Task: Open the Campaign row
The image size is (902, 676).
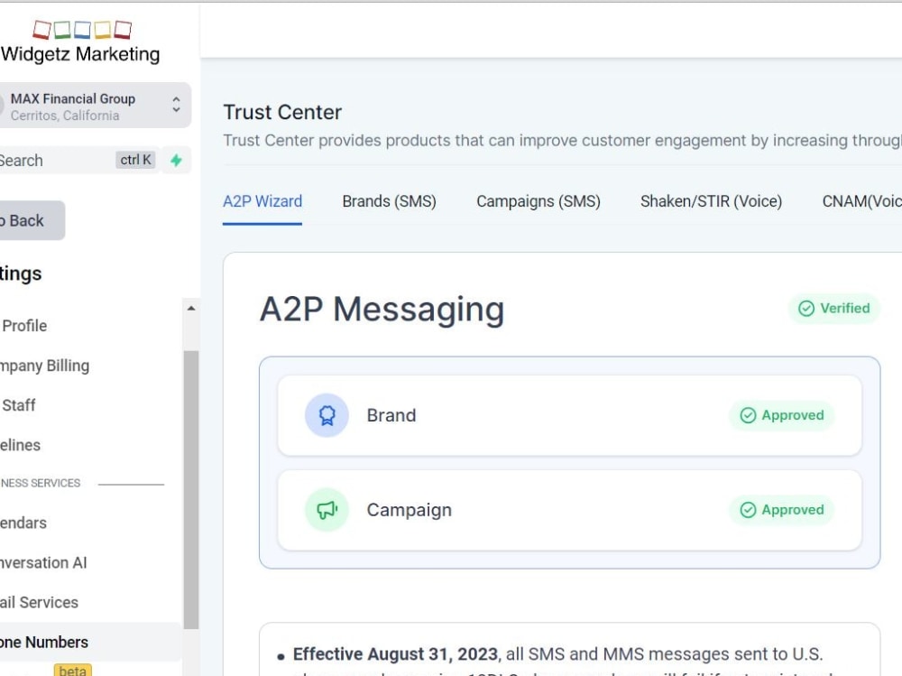Action: click(x=569, y=510)
